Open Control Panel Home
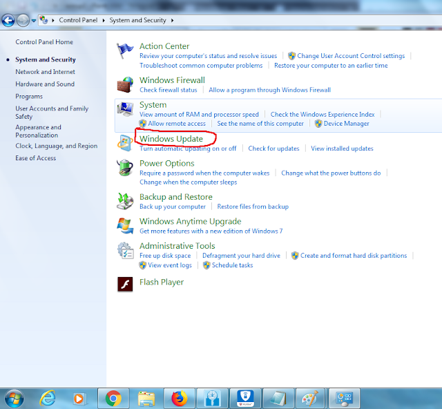This screenshot has width=442, height=409. (44, 42)
